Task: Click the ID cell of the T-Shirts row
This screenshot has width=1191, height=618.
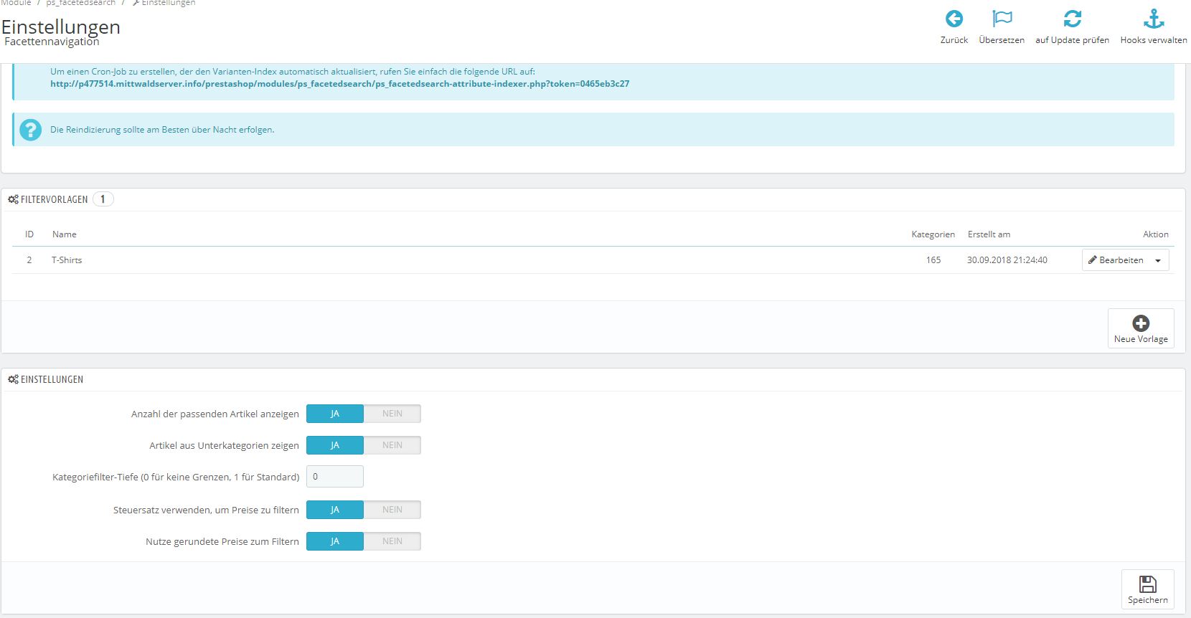Action: point(29,260)
